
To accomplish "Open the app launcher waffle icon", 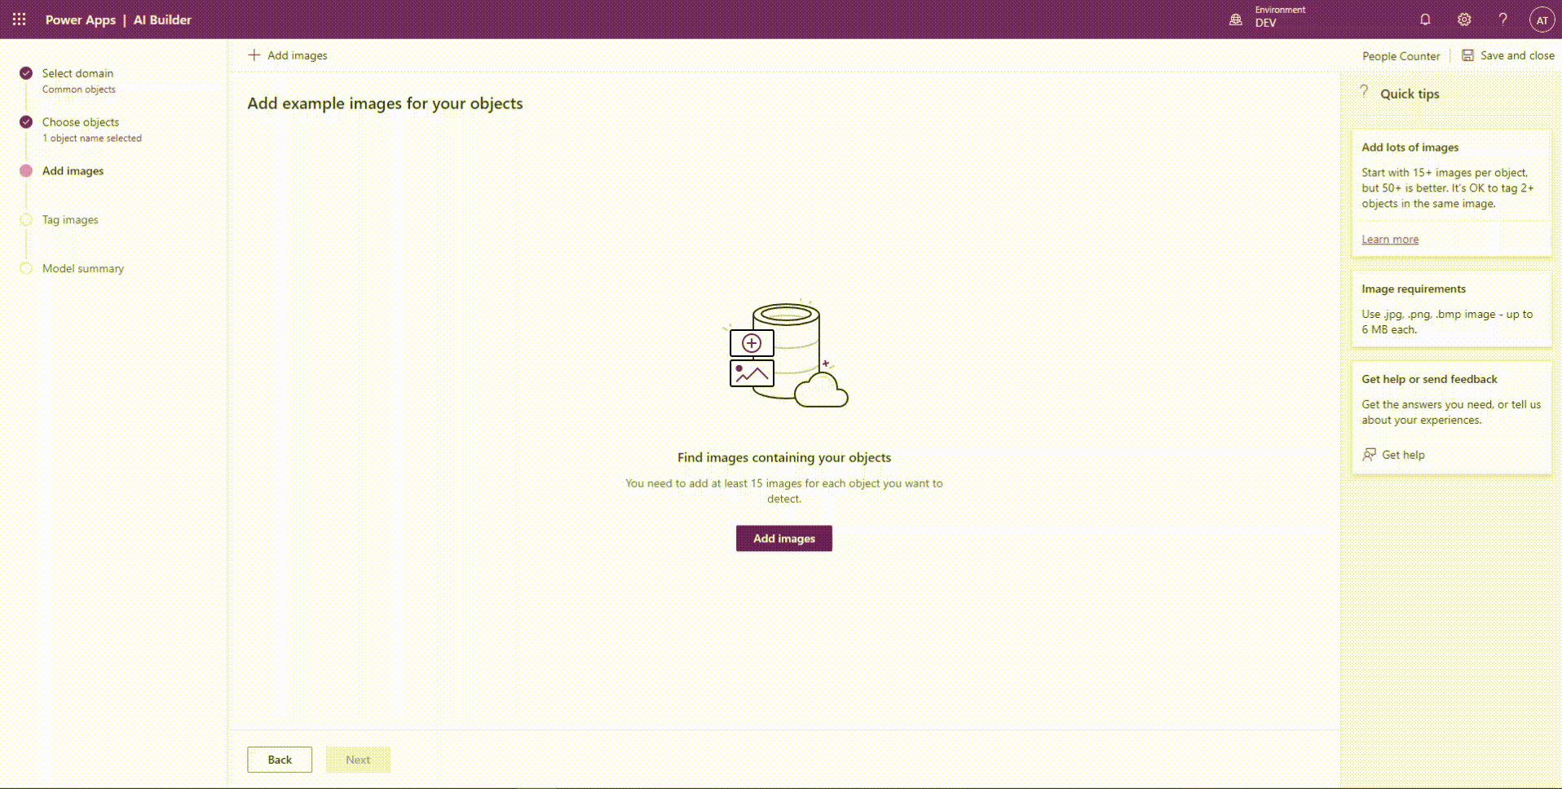I will click(19, 20).
